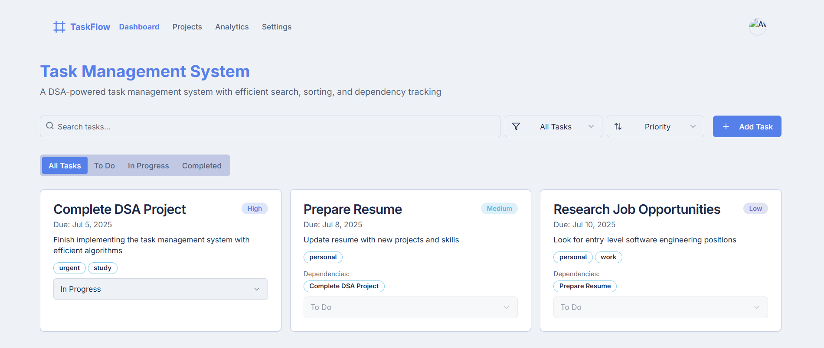Select the All Tasks tab
824x348 pixels.
point(65,165)
